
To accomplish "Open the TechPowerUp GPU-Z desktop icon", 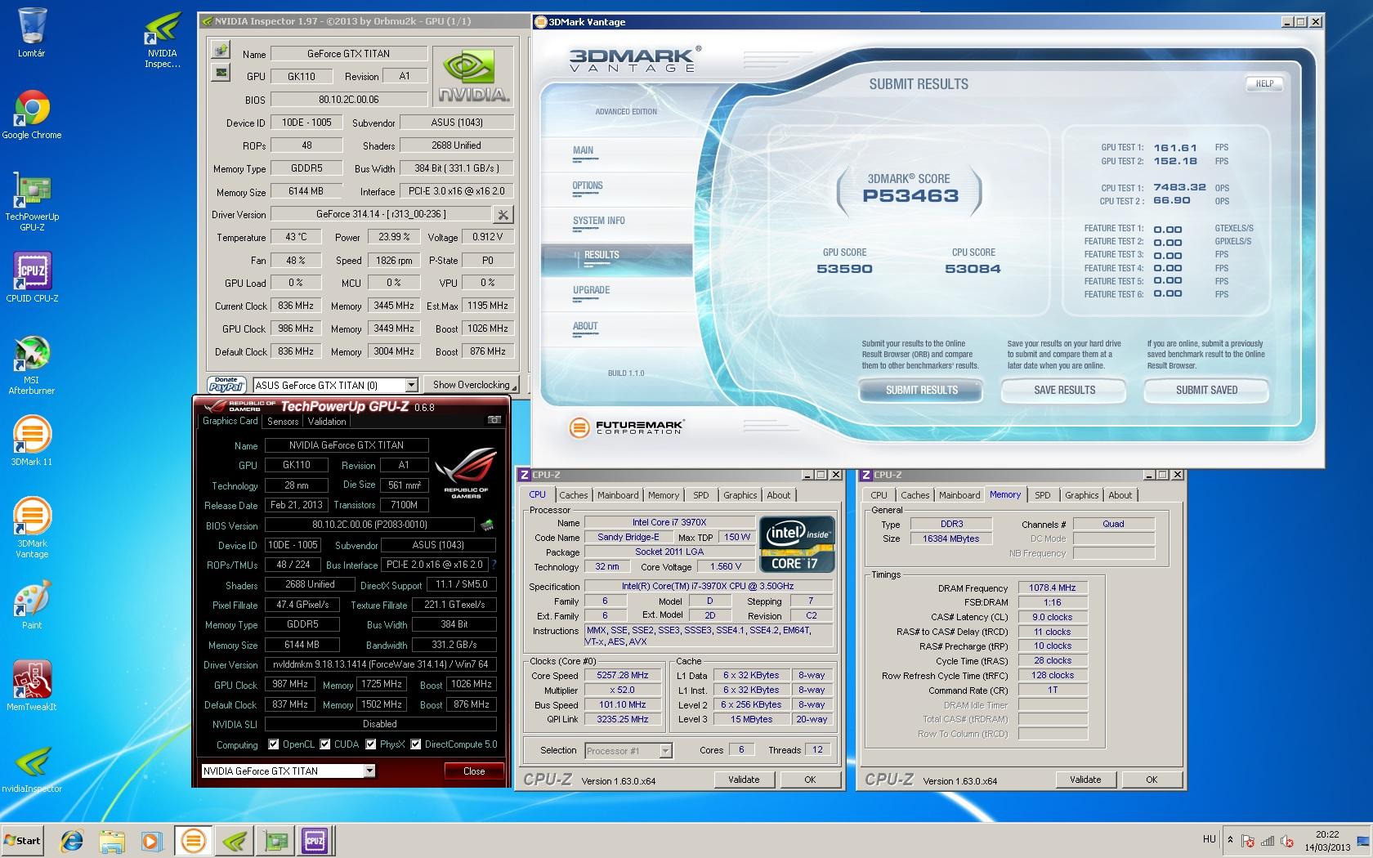I will pyautogui.click(x=31, y=201).
